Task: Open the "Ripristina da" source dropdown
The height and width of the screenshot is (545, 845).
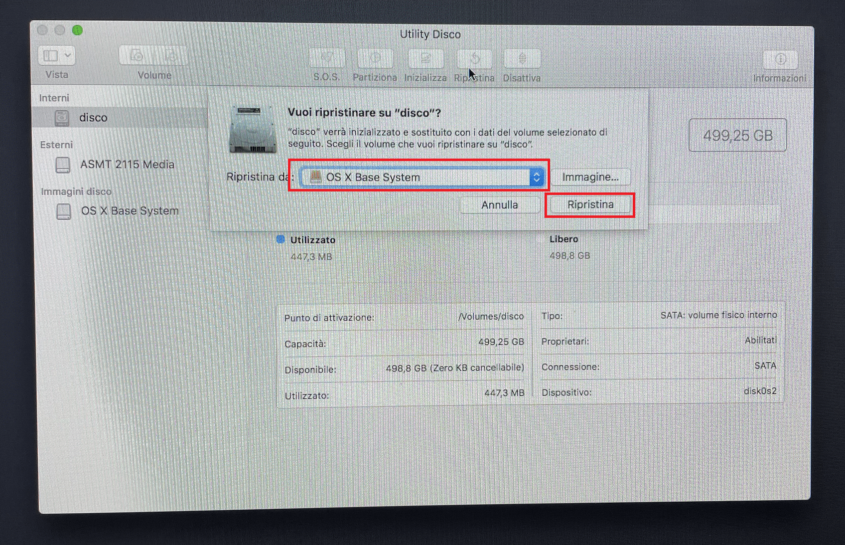Action: (x=422, y=177)
